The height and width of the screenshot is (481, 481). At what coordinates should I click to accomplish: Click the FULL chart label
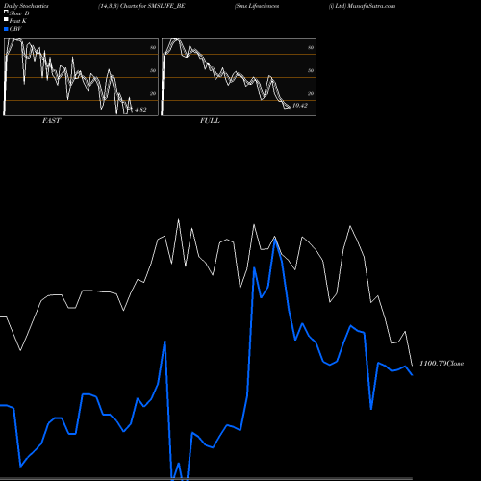[210, 121]
